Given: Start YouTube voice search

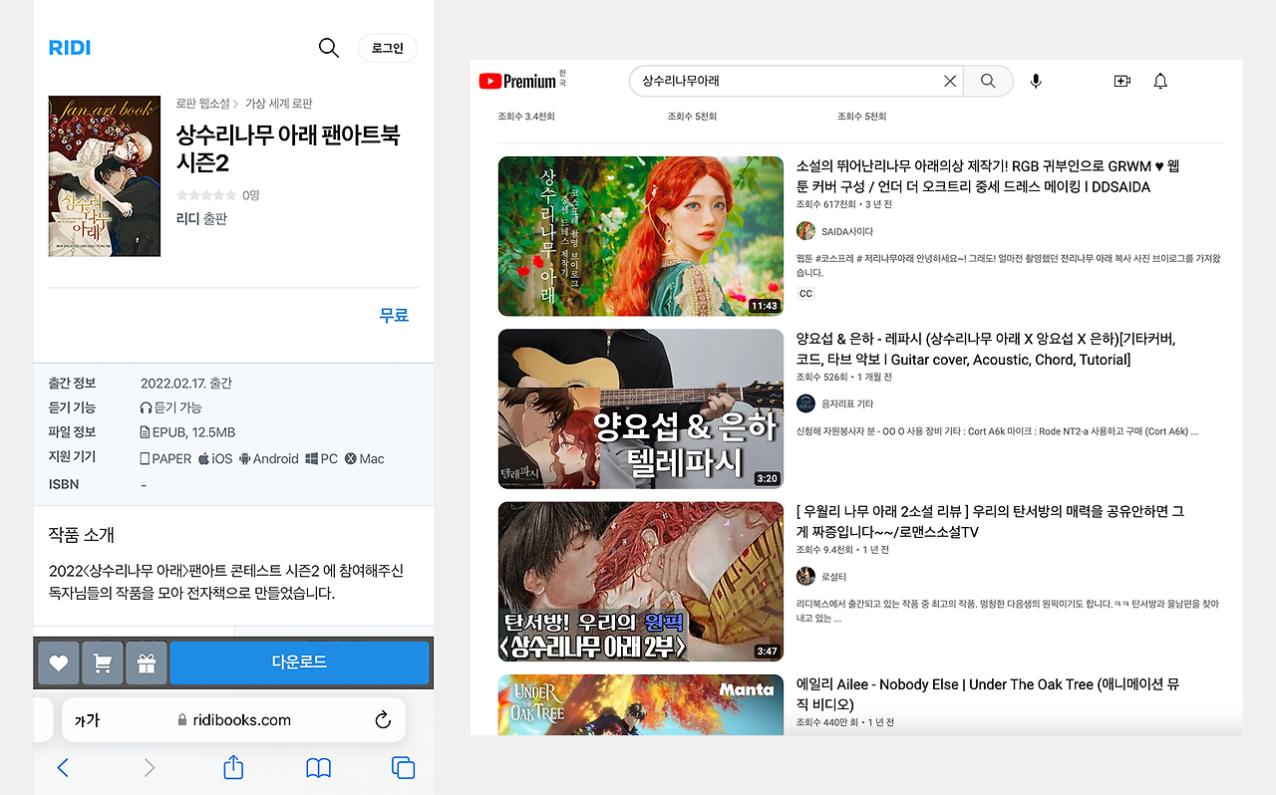Looking at the screenshot, I should pos(1036,82).
